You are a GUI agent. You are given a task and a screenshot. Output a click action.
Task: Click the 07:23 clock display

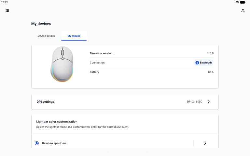[4, 2]
